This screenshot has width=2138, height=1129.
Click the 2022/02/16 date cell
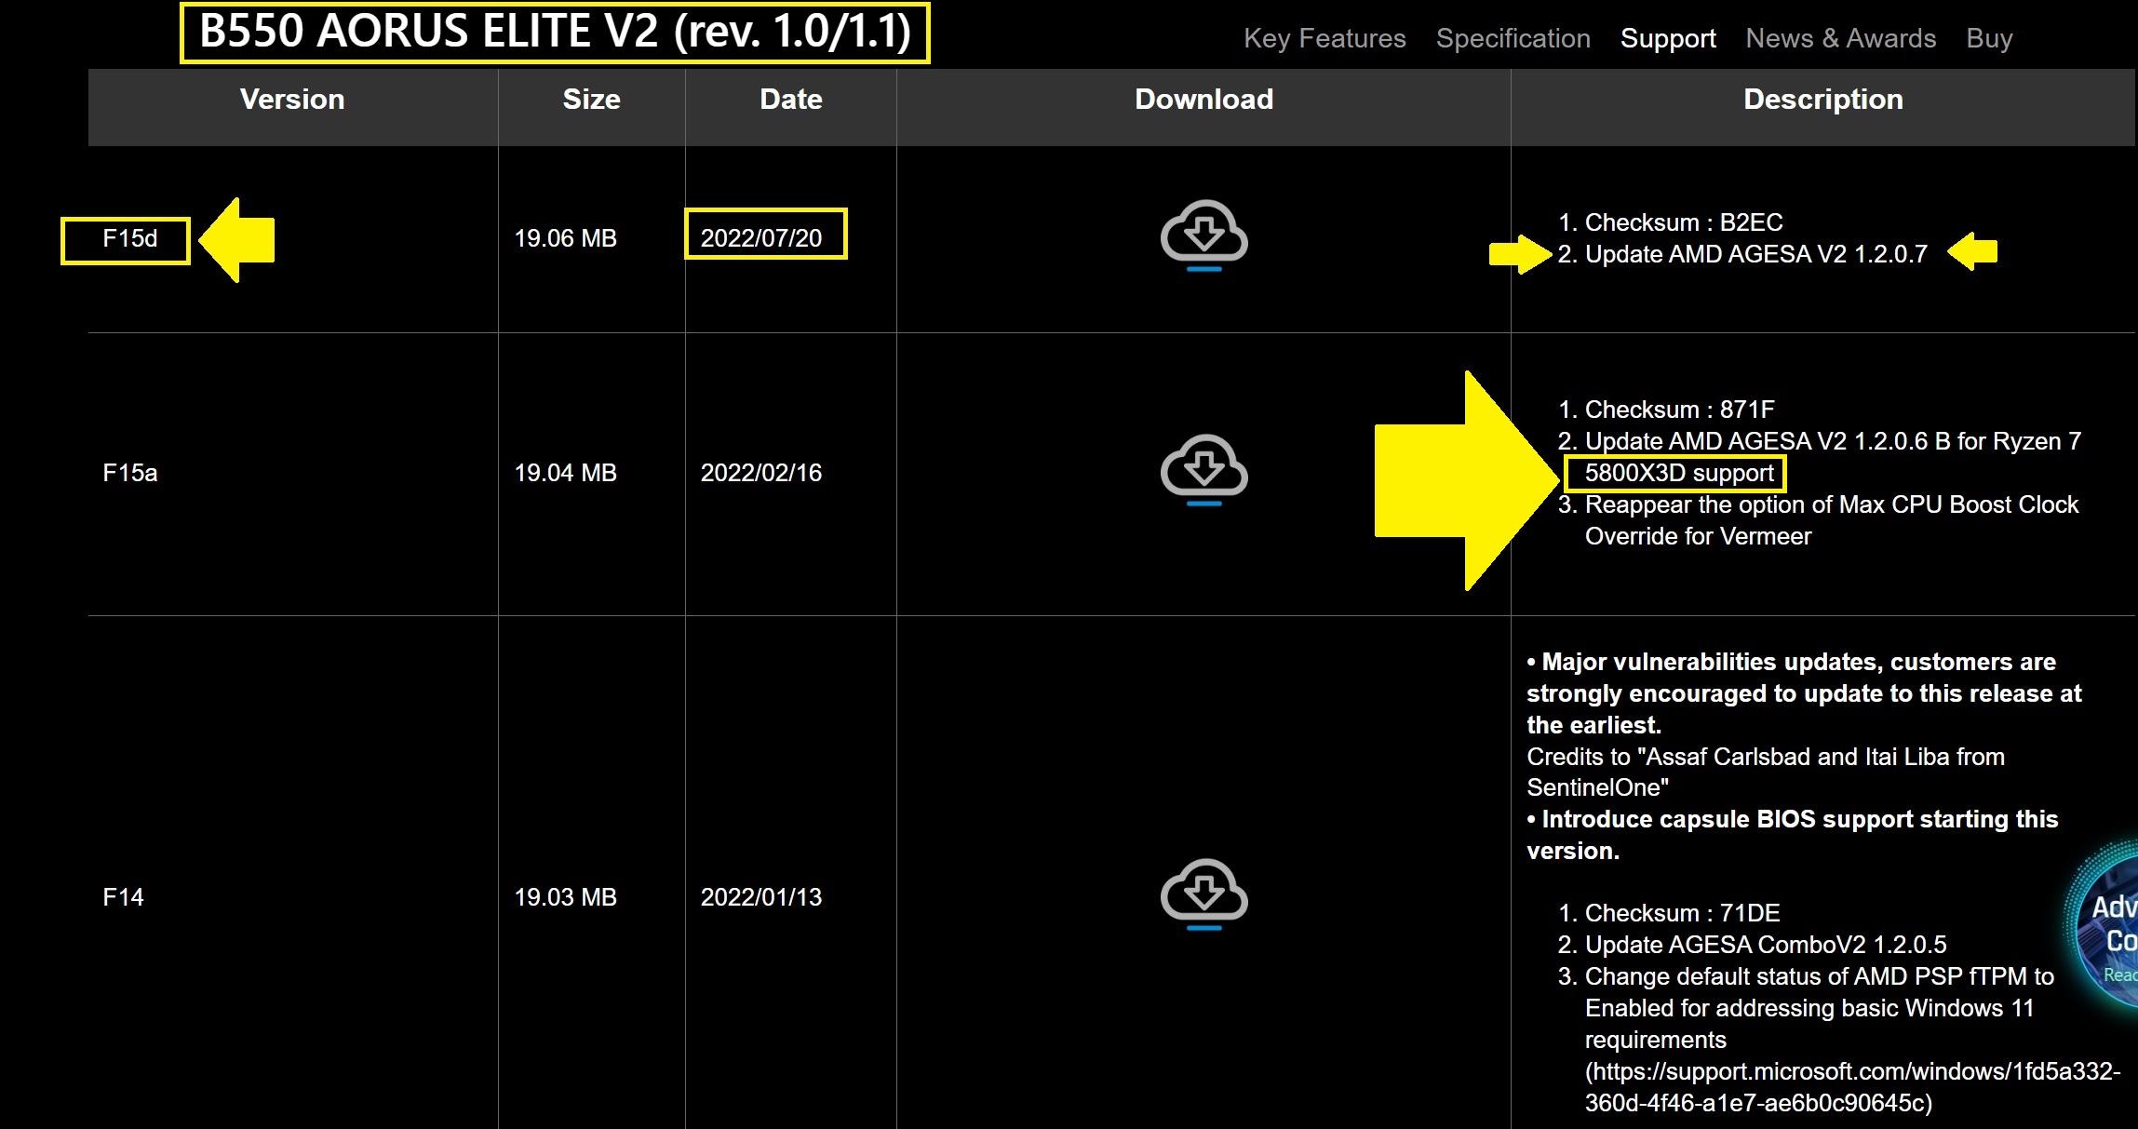760,473
